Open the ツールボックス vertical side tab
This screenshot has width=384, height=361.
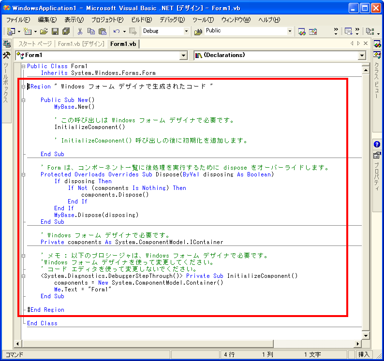point(6,83)
